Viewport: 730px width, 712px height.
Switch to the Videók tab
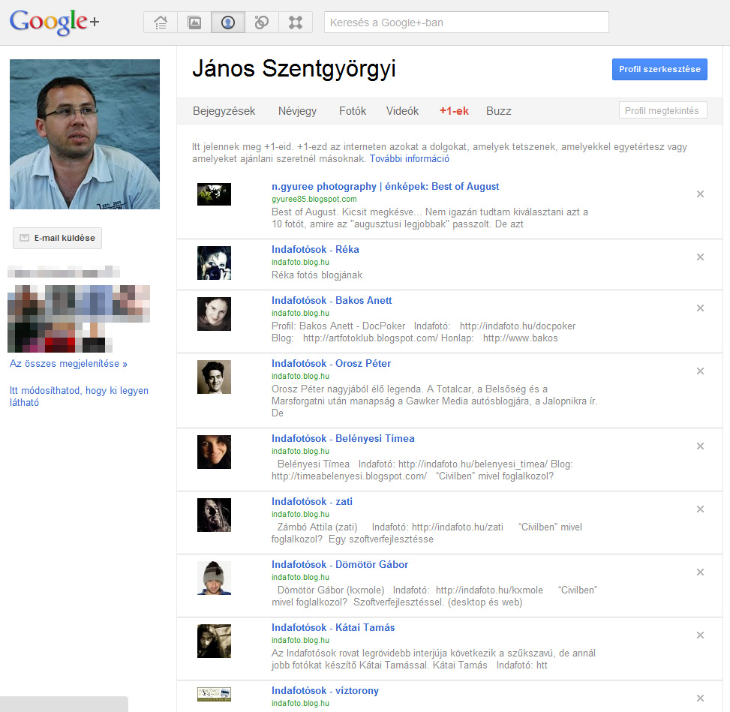[402, 111]
